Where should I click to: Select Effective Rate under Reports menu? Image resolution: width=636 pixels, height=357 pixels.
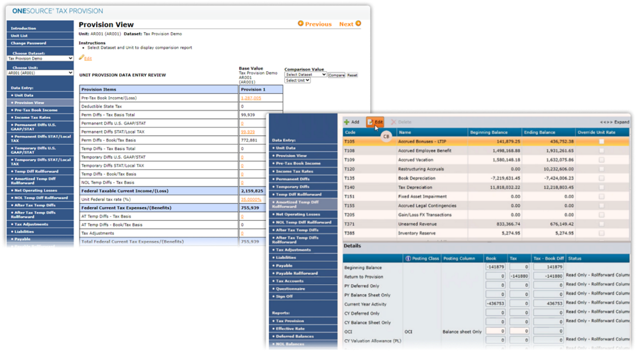tap(290, 328)
